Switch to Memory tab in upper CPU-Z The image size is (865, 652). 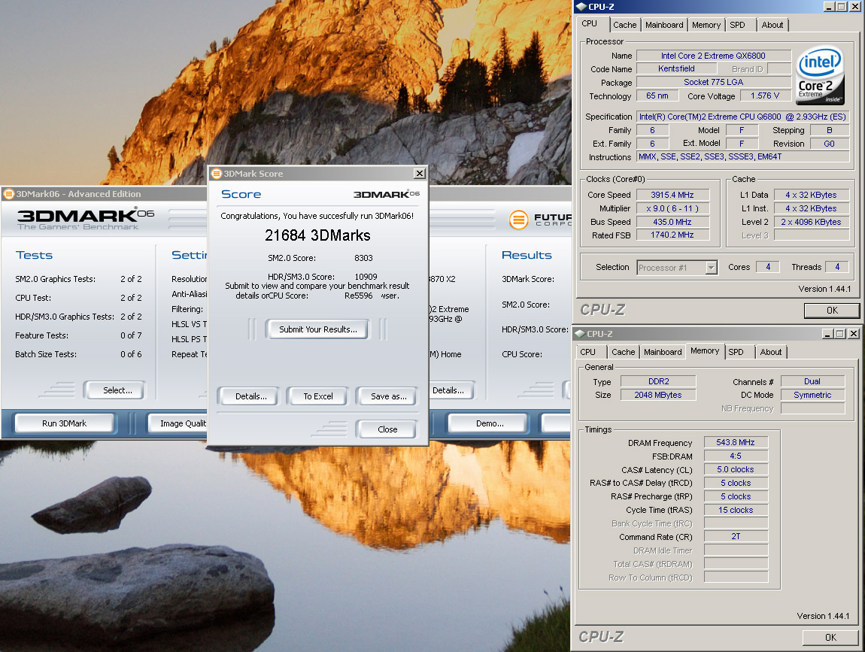(706, 25)
